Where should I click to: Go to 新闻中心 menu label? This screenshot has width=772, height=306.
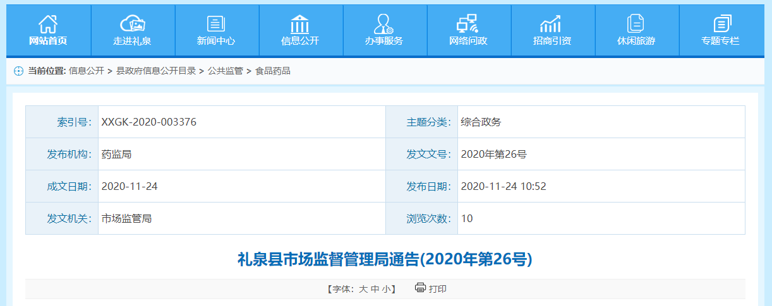pos(216,41)
